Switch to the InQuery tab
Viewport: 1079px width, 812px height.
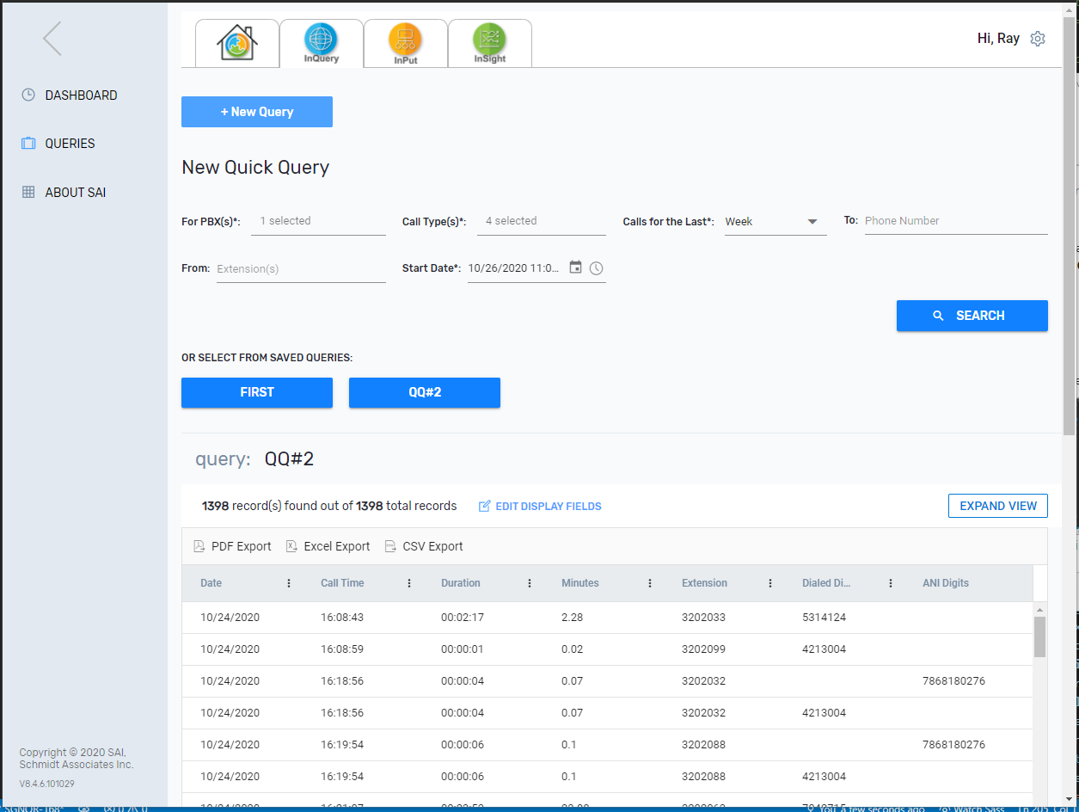(x=322, y=42)
